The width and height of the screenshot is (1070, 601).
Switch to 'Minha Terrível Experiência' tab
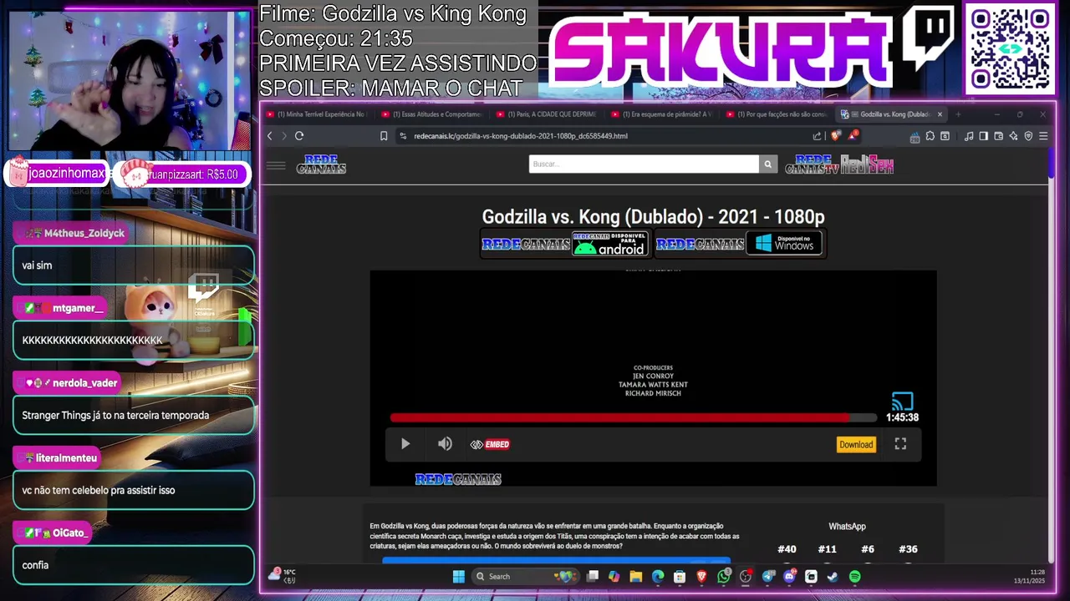point(317,114)
